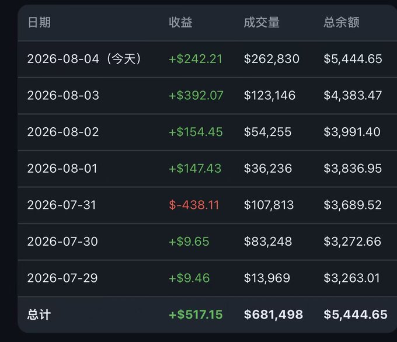Click the $107,813 volume value

[269, 205]
